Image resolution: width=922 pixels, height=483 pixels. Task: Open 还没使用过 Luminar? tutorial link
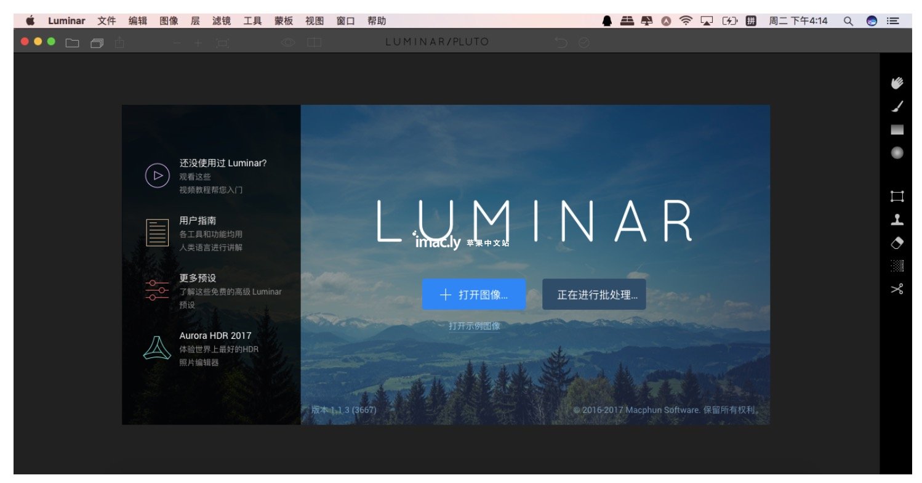point(223,163)
